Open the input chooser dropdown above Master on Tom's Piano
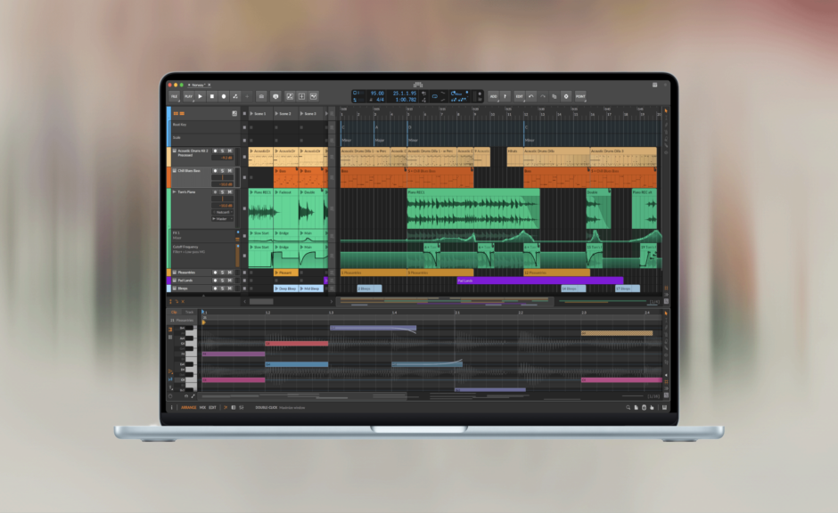 coord(222,212)
